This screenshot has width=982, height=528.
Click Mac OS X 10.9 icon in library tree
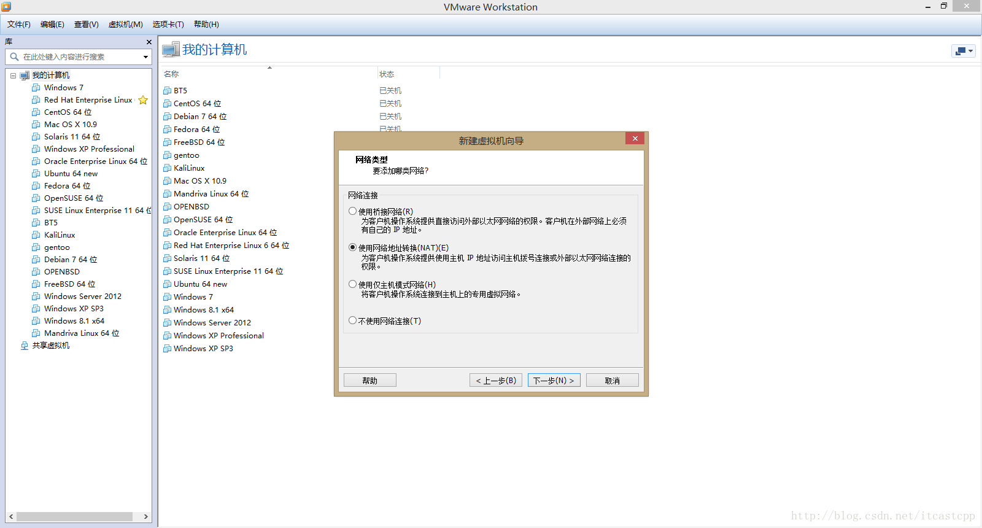tap(36, 125)
